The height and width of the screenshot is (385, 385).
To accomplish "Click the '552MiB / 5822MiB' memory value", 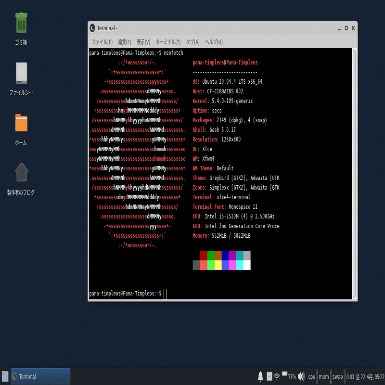I will click(x=231, y=236).
